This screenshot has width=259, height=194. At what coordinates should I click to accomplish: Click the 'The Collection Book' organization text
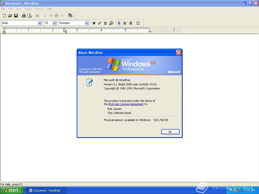click(119, 113)
